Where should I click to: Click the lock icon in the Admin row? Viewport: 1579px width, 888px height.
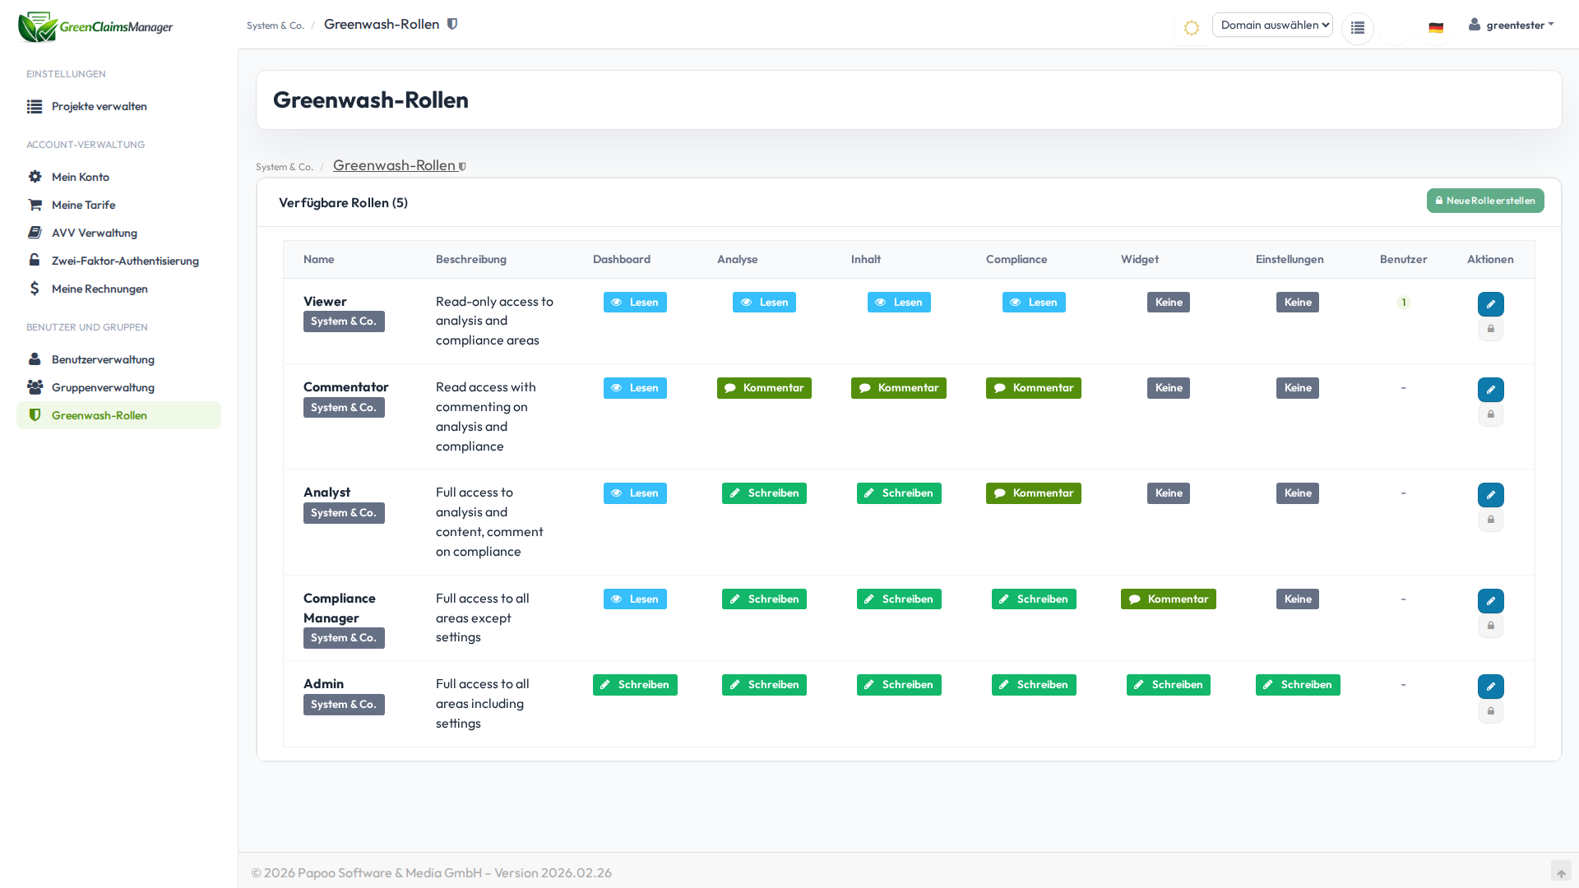(1490, 711)
